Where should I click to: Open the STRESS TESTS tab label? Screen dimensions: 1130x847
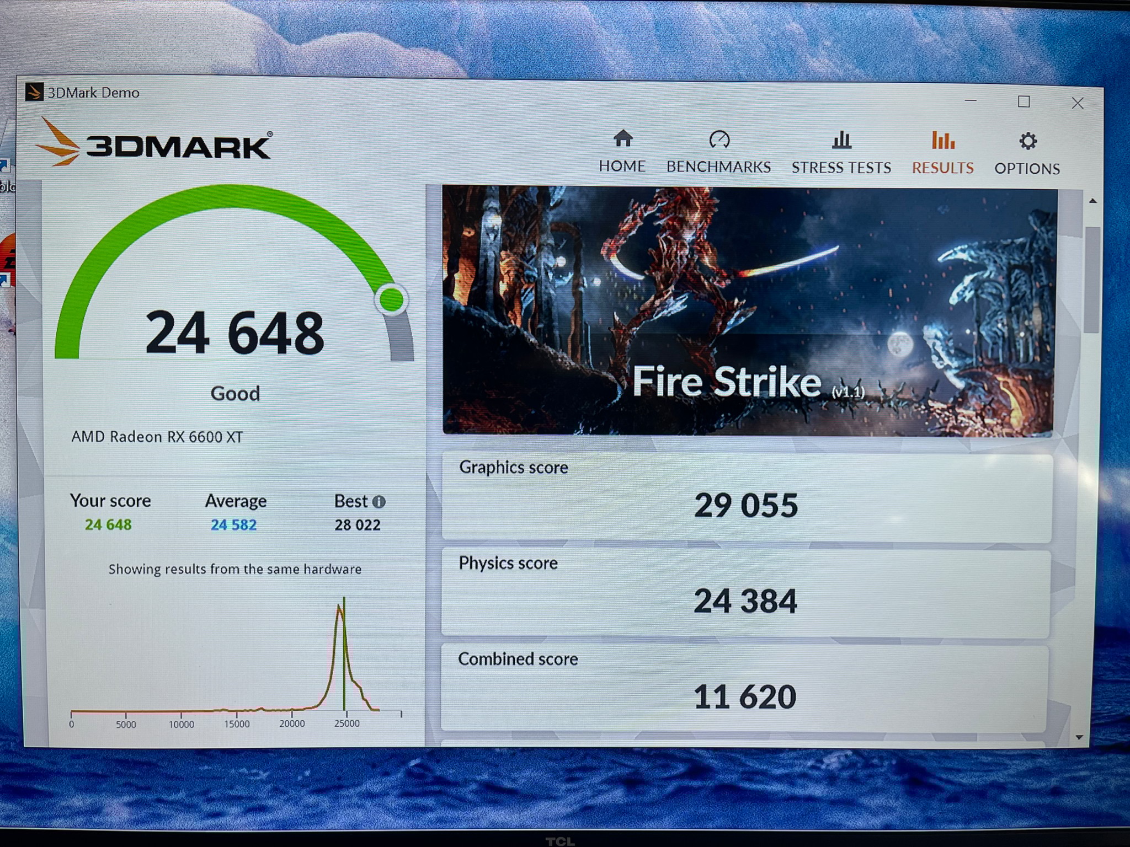click(x=841, y=168)
